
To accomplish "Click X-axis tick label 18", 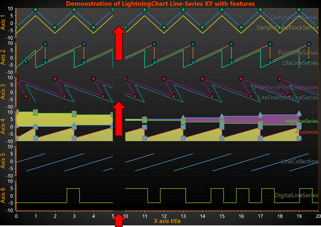I will [280, 216].
